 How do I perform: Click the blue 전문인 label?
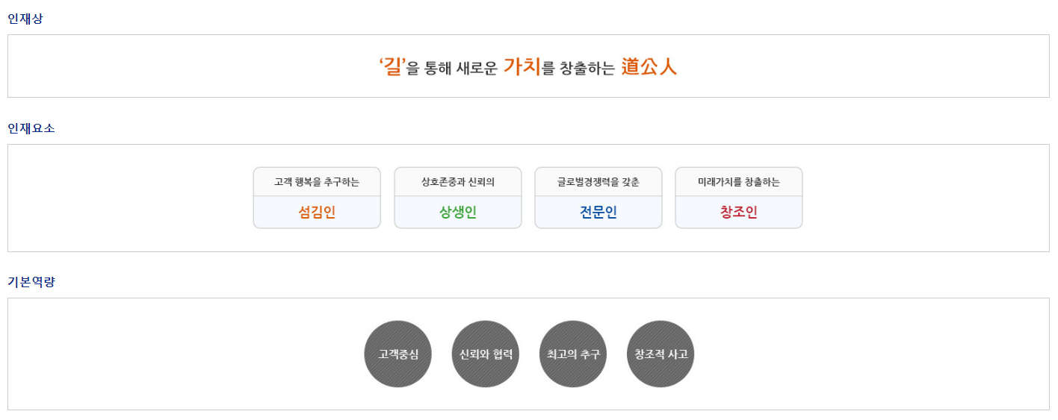(x=598, y=213)
